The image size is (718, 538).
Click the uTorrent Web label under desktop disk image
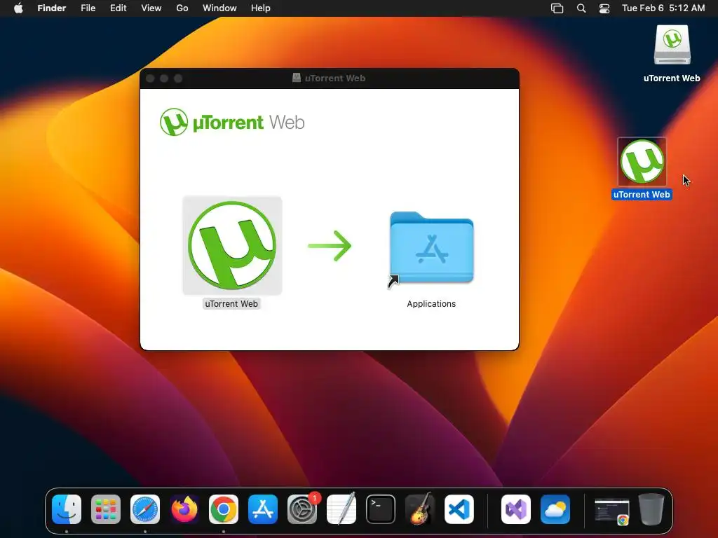click(672, 78)
